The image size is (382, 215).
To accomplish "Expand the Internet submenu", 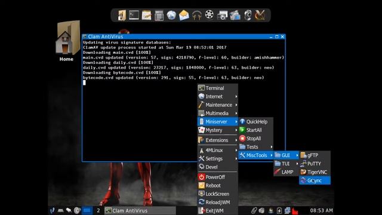I will click(217, 97).
